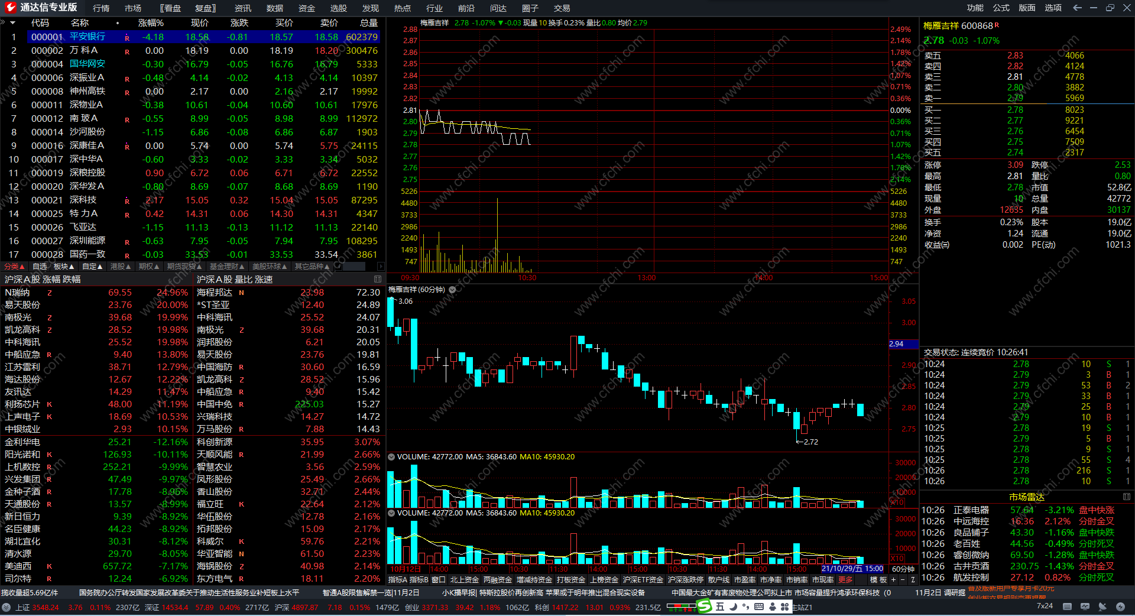Screen dimensions: 1135x616
Task: Open the 行情 menu
Action: pos(101,8)
